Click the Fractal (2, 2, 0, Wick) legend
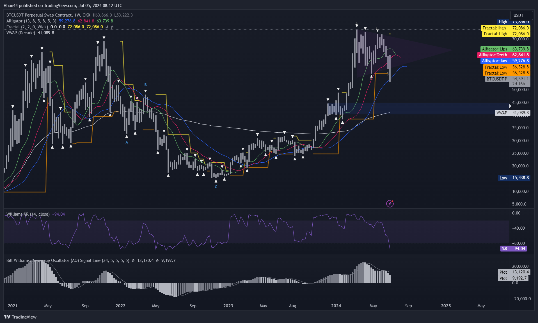The image size is (538, 323). (27, 27)
